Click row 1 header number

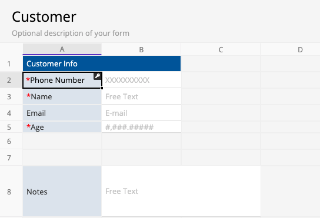coord(9,64)
